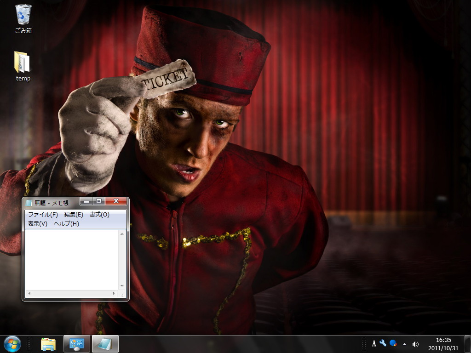Image resolution: width=471 pixels, height=353 pixels.
Task: Open Windows Explorer from the taskbar
Action: [x=48, y=344]
